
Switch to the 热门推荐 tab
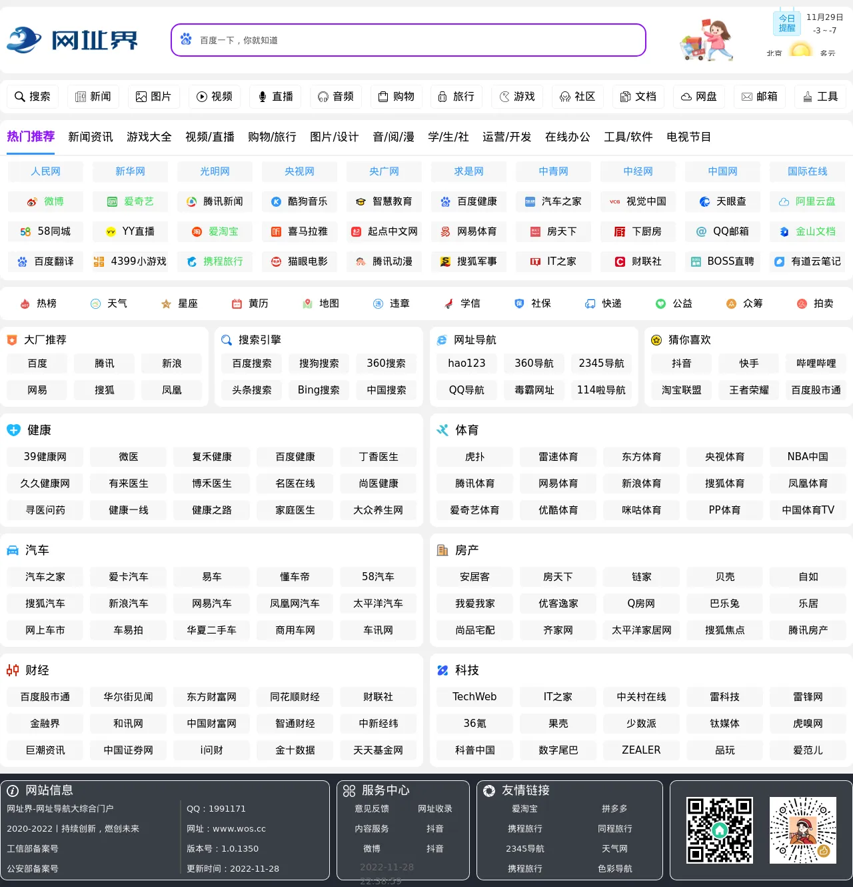[31, 137]
